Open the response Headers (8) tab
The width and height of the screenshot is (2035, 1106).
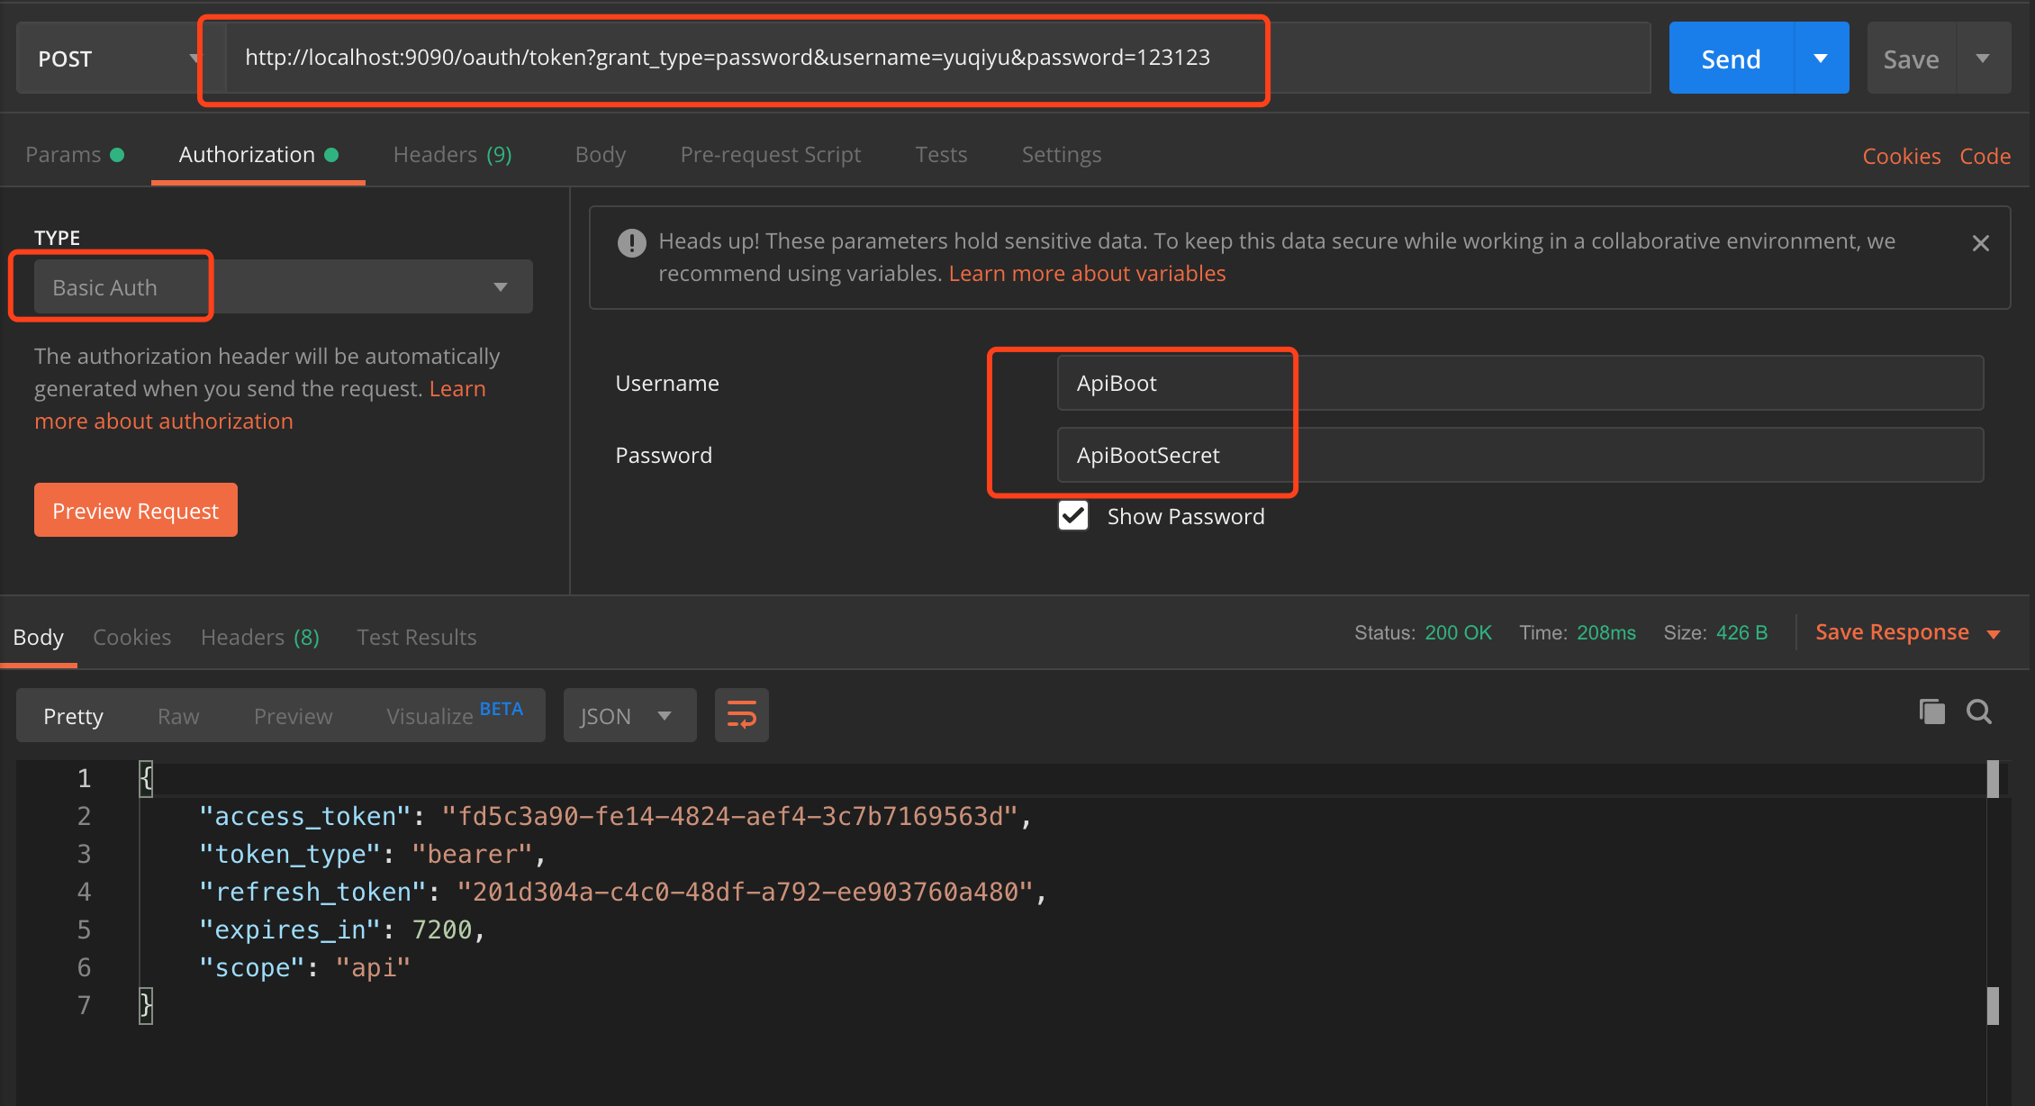(x=260, y=638)
